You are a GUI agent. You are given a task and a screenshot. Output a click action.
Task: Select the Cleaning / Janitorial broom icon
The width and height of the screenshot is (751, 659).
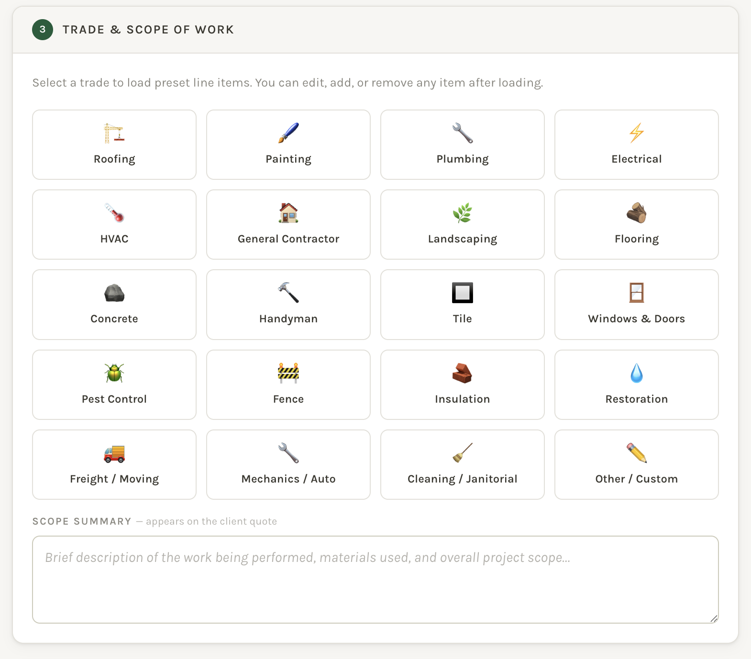coord(463,453)
